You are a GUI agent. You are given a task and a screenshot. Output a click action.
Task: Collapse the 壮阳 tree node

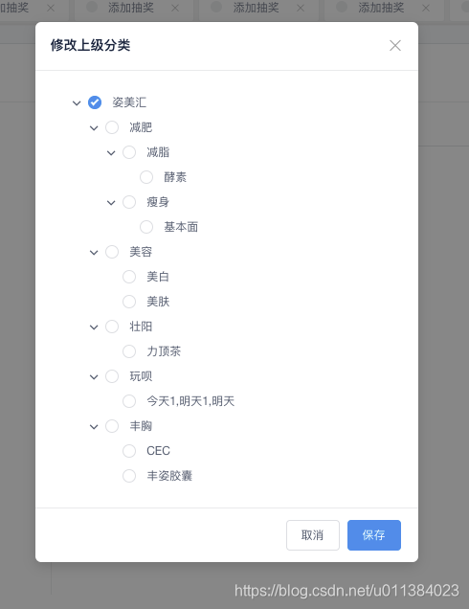click(94, 327)
